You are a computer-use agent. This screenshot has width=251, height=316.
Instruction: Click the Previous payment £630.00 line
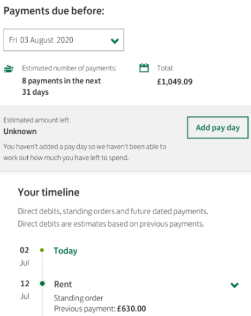100,308
